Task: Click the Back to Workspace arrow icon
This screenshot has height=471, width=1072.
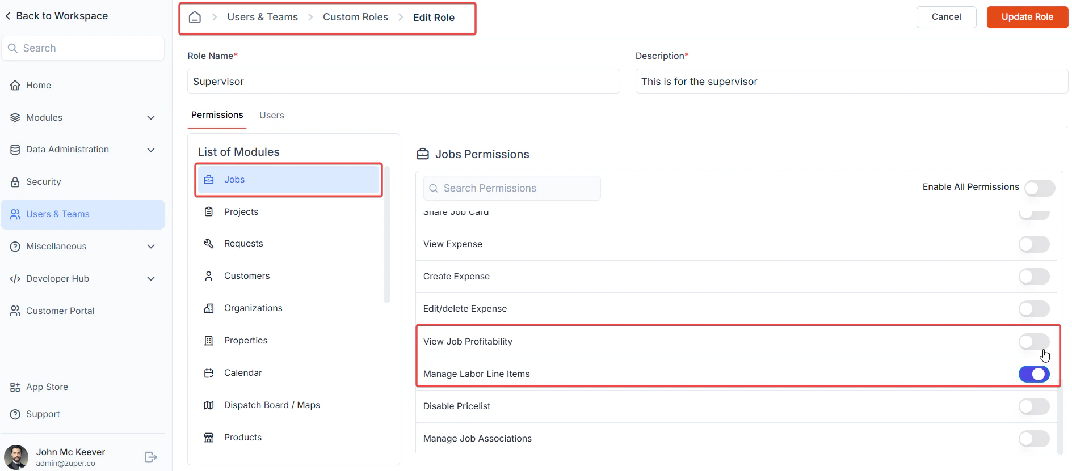Action: click(x=8, y=16)
